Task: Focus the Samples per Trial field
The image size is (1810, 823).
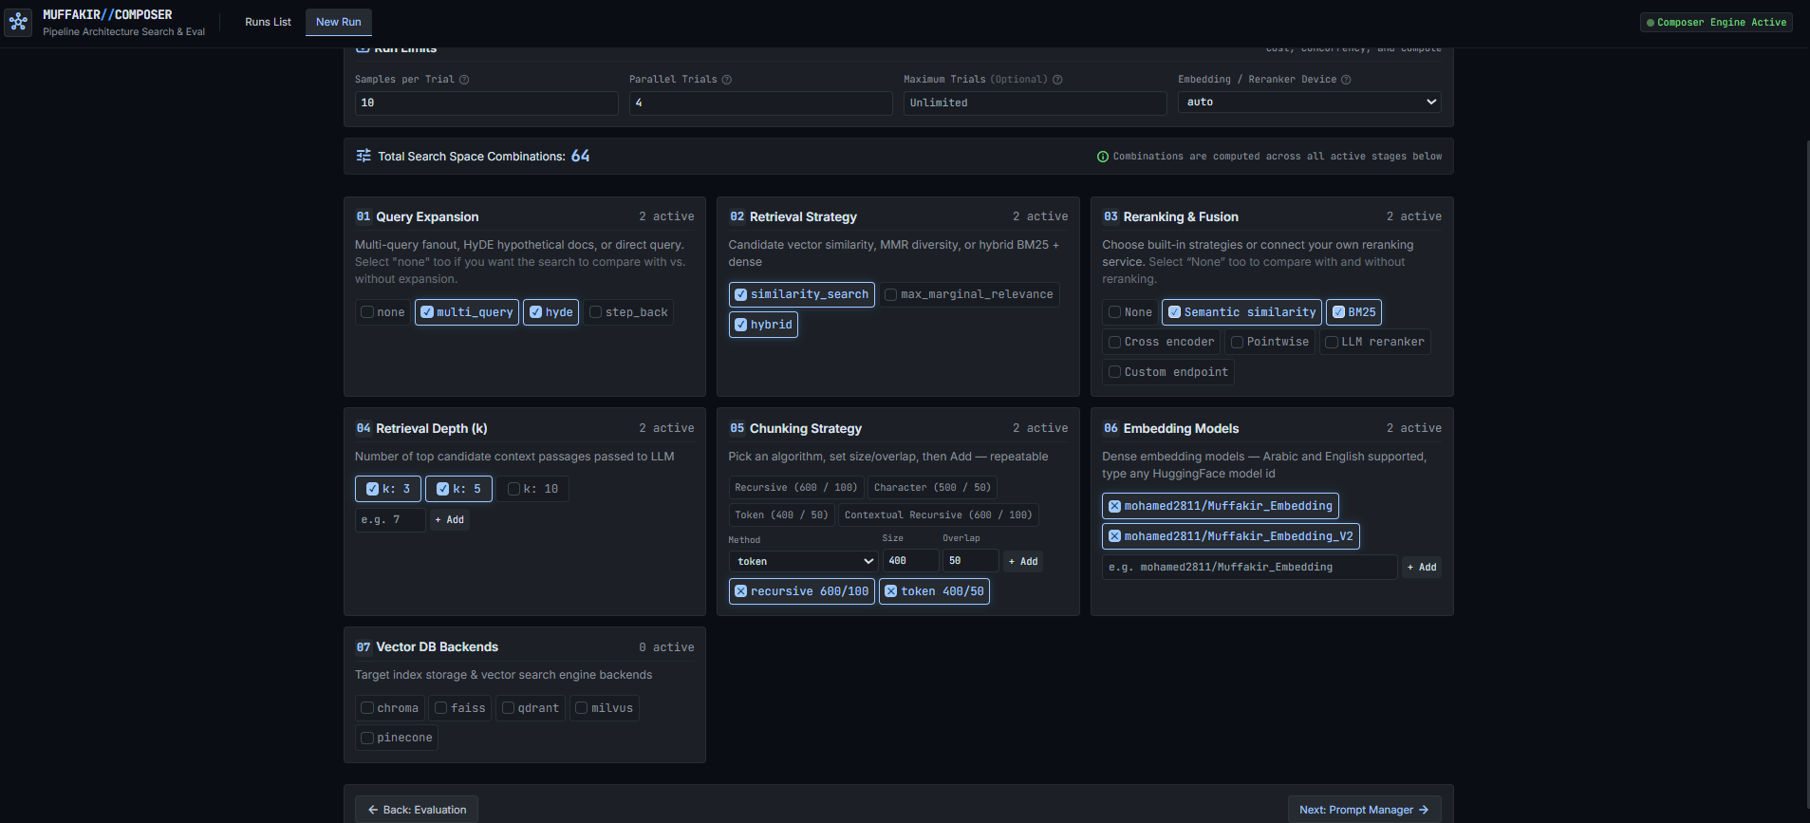Action: (486, 103)
